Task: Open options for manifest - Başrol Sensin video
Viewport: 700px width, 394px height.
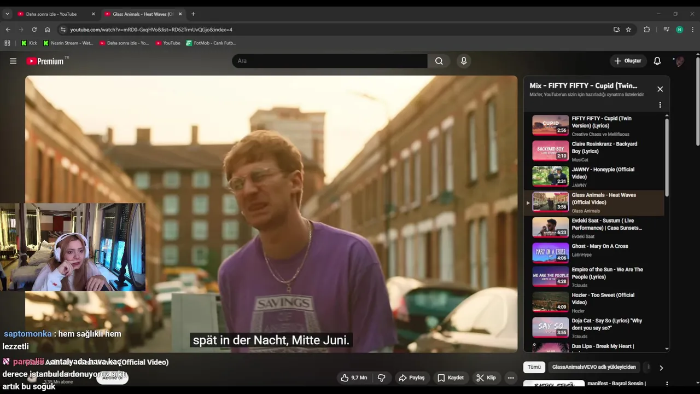Action: (x=667, y=384)
